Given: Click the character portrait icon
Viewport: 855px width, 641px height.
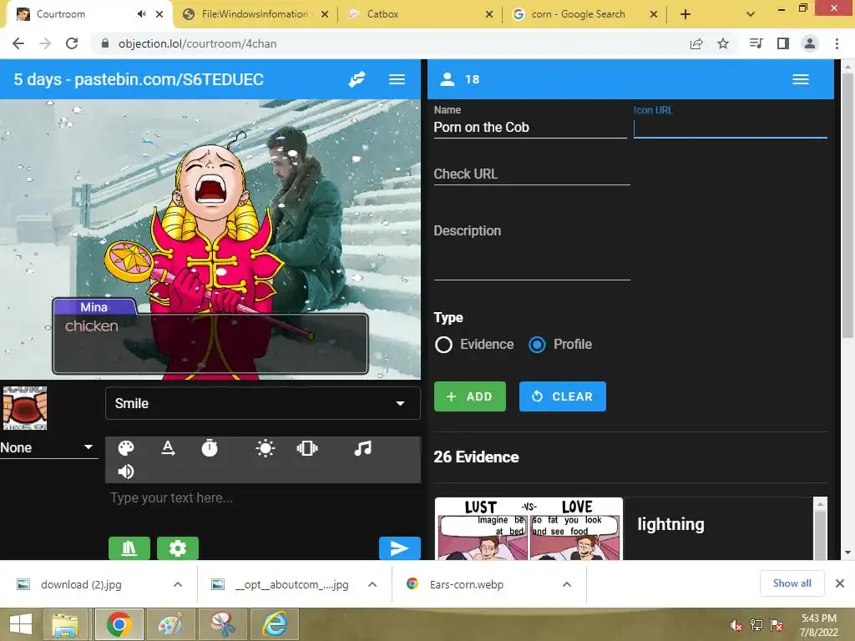Looking at the screenshot, I should tap(25, 407).
